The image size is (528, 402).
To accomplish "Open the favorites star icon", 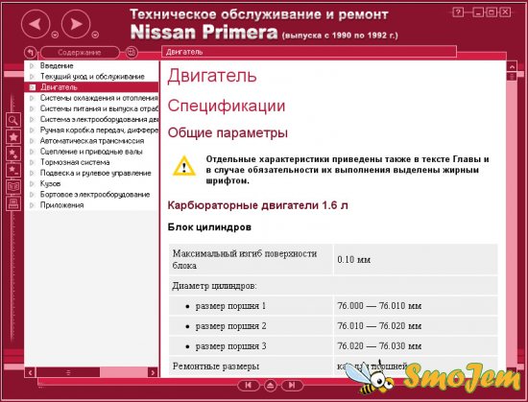I will click(x=13, y=137).
